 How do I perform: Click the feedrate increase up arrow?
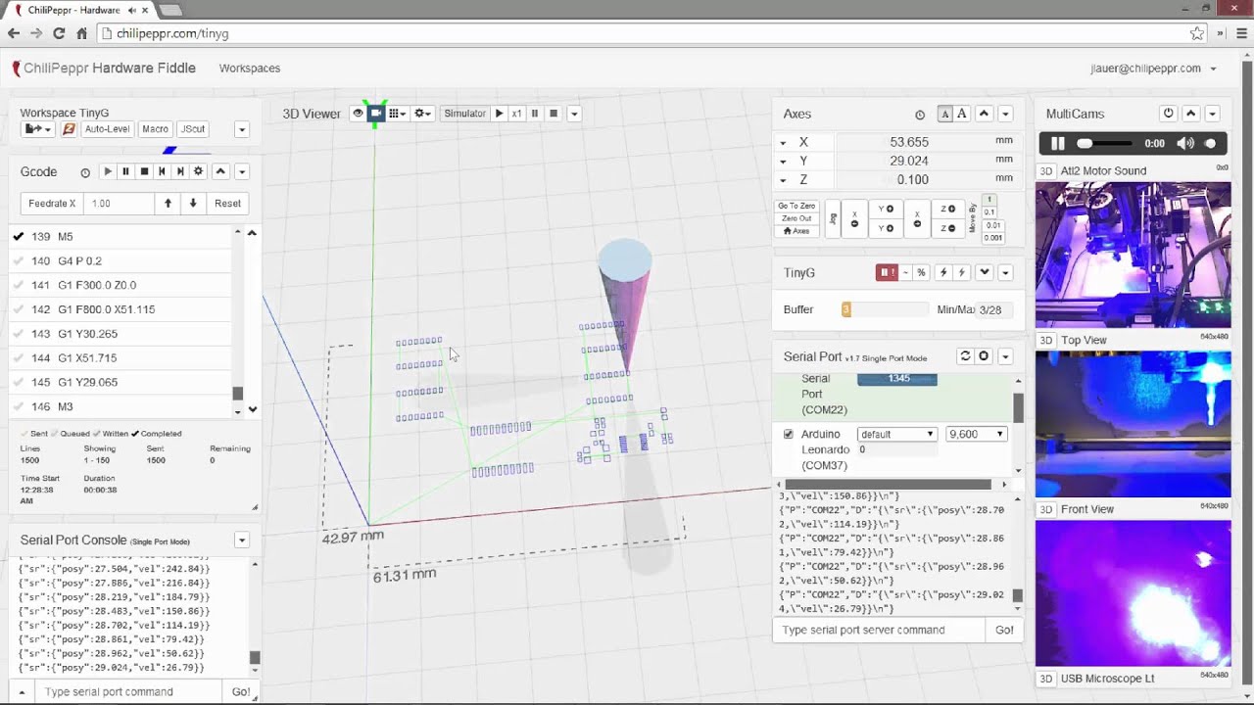click(x=168, y=204)
